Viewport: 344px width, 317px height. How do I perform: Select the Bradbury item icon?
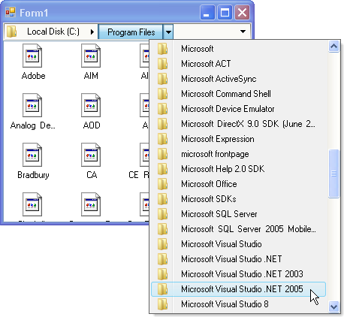tap(32, 155)
